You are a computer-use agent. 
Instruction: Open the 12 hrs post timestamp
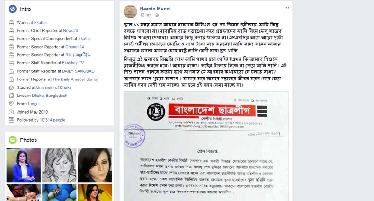coord(145,15)
